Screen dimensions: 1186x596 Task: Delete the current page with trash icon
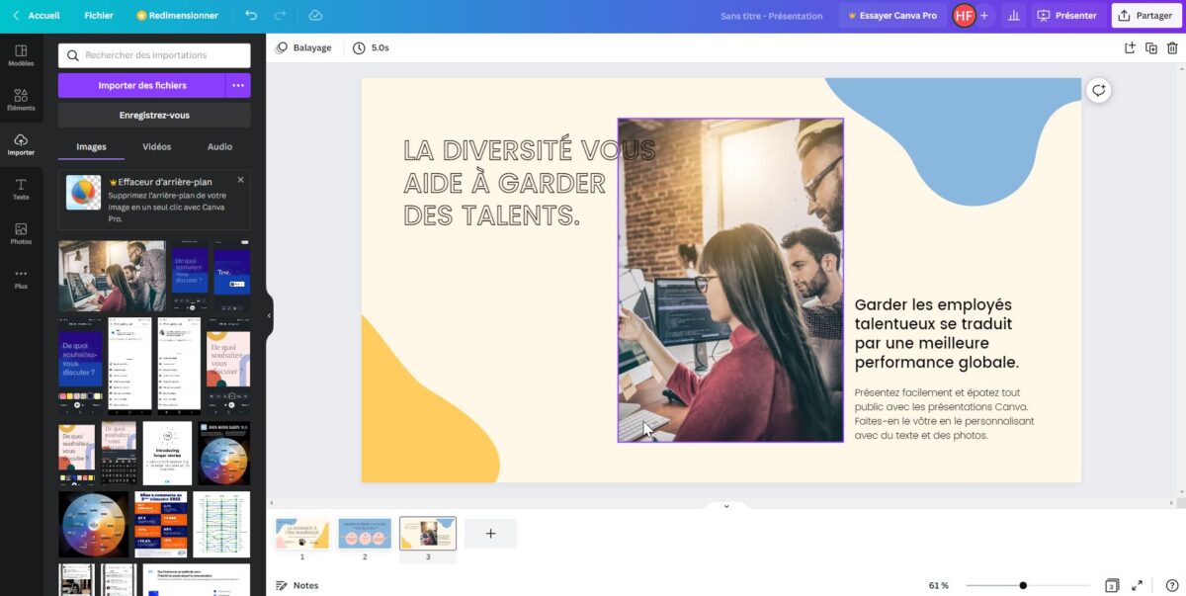coord(1172,46)
